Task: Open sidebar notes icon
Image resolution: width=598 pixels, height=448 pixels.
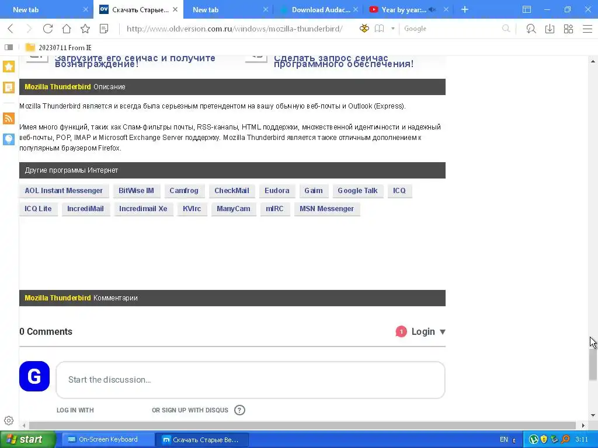Action: 9,87
